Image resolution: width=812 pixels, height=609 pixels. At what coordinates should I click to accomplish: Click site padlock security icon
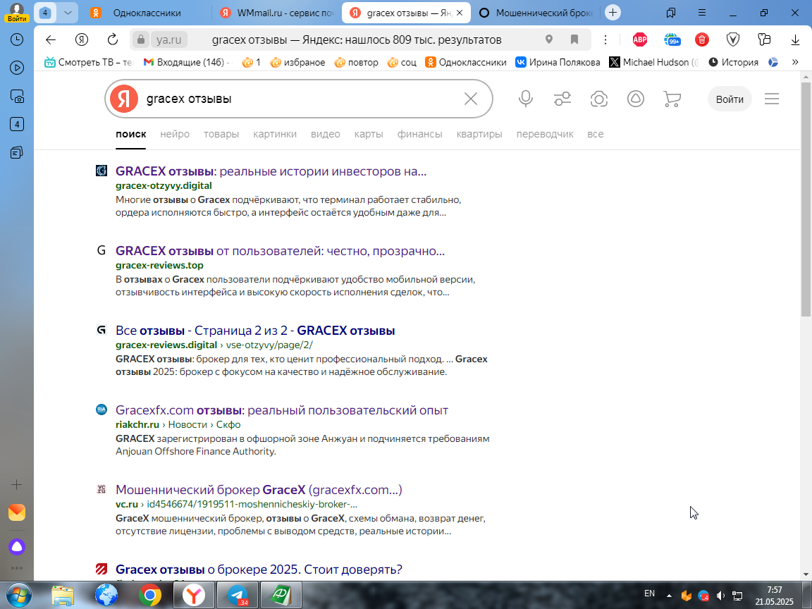[x=140, y=40]
